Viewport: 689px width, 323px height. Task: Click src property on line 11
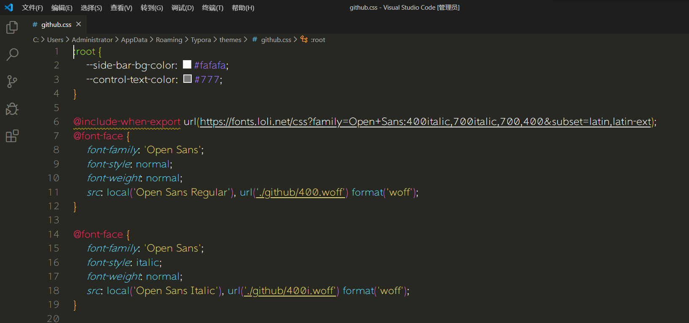pyautogui.click(x=94, y=192)
